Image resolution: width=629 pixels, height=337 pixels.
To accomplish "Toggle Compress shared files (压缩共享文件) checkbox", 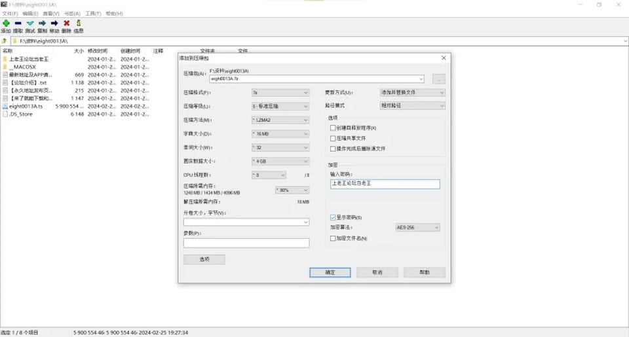I will pos(333,138).
